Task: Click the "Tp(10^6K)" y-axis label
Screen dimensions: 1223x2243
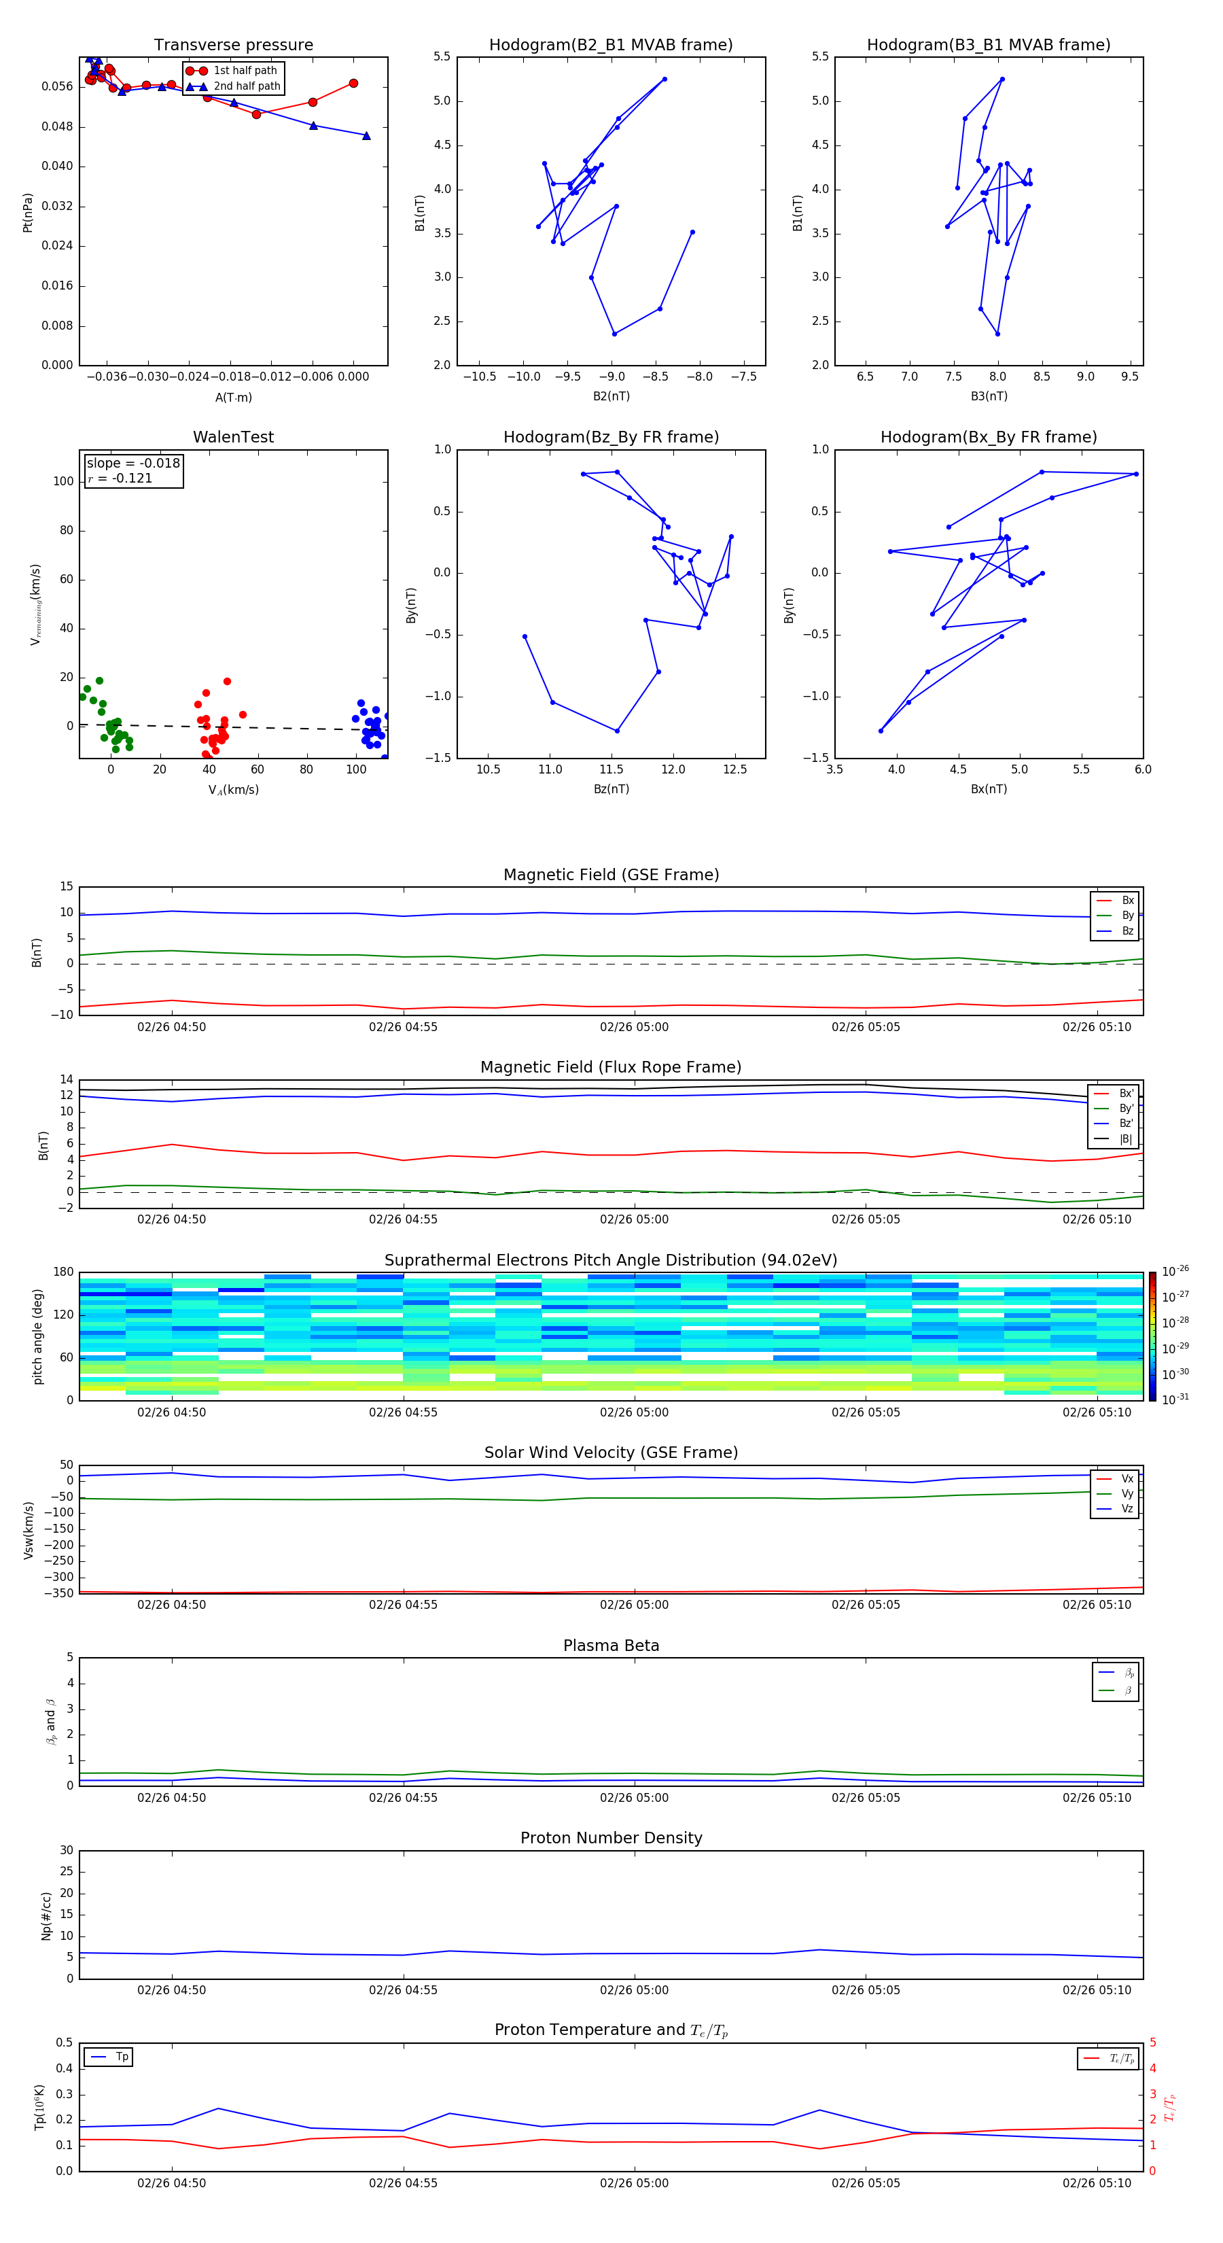Action: [x=39, y=2107]
